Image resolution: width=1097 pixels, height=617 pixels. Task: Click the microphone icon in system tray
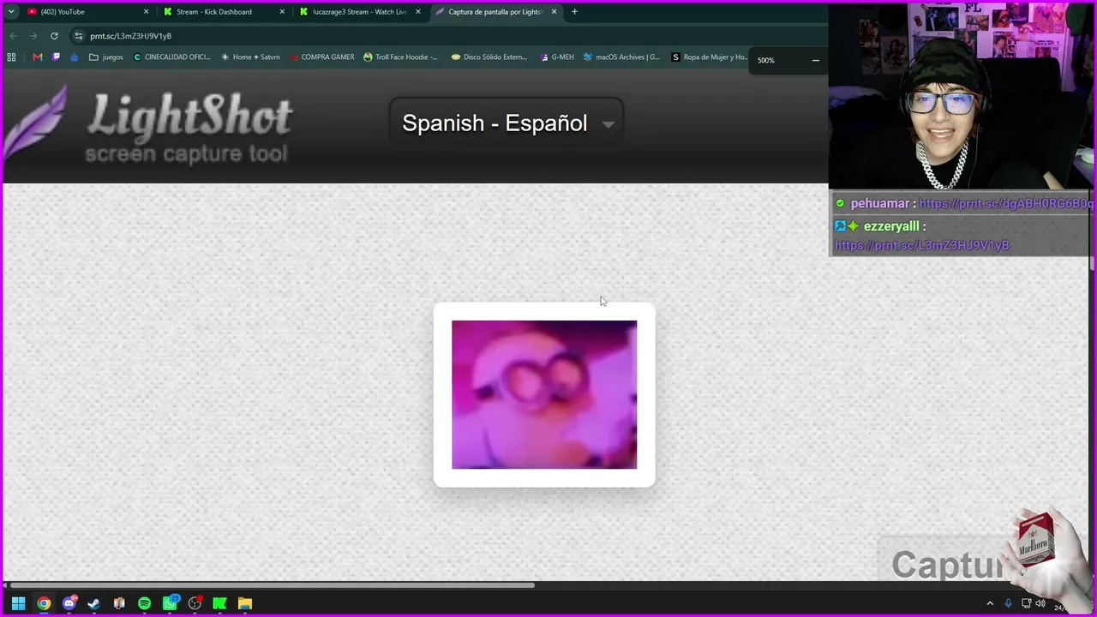1008,603
